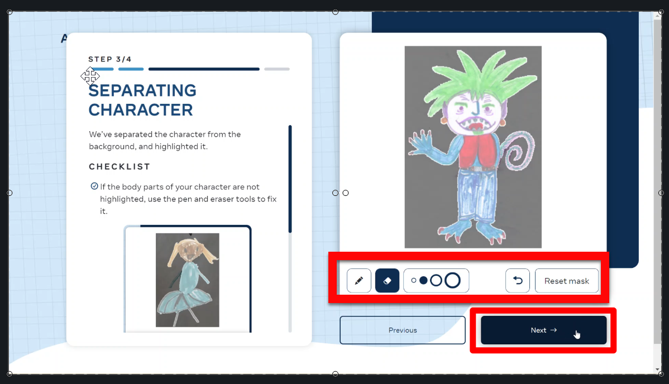Viewport: 669px width, 384px height.
Task: Choose the second largest brush size circle
Action: 436,281
